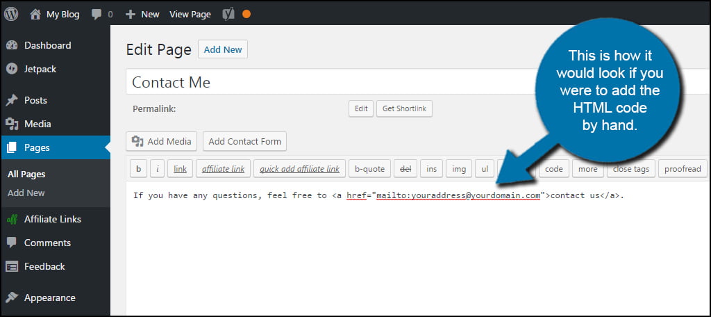Open the Yoast SEO admin bar icon

pos(228,14)
